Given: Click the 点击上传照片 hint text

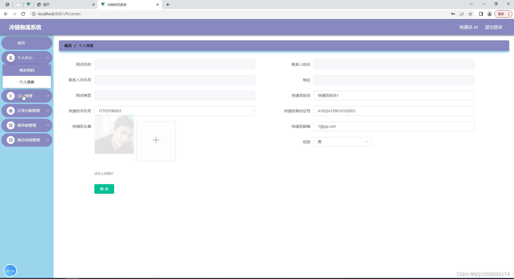Looking at the screenshot, I should pos(104,174).
